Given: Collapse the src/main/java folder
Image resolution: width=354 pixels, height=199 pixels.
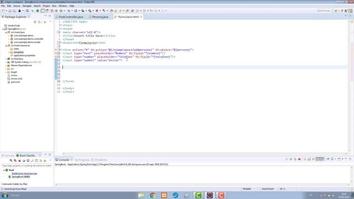Looking at the screenshot, I should [6, 33].
